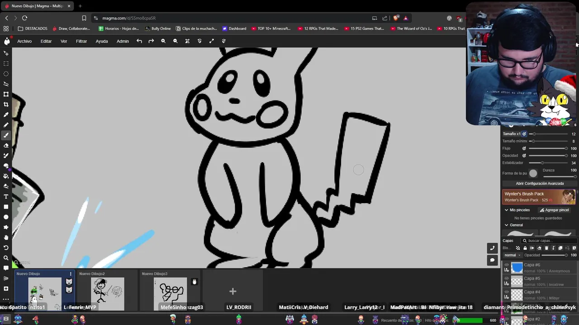Open the voice call phone button
The image size is (579, 325).
(493, 248)
